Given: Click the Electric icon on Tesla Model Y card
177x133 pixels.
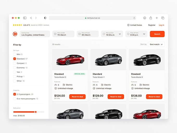Looking at the screenshot, I should 102,85.
